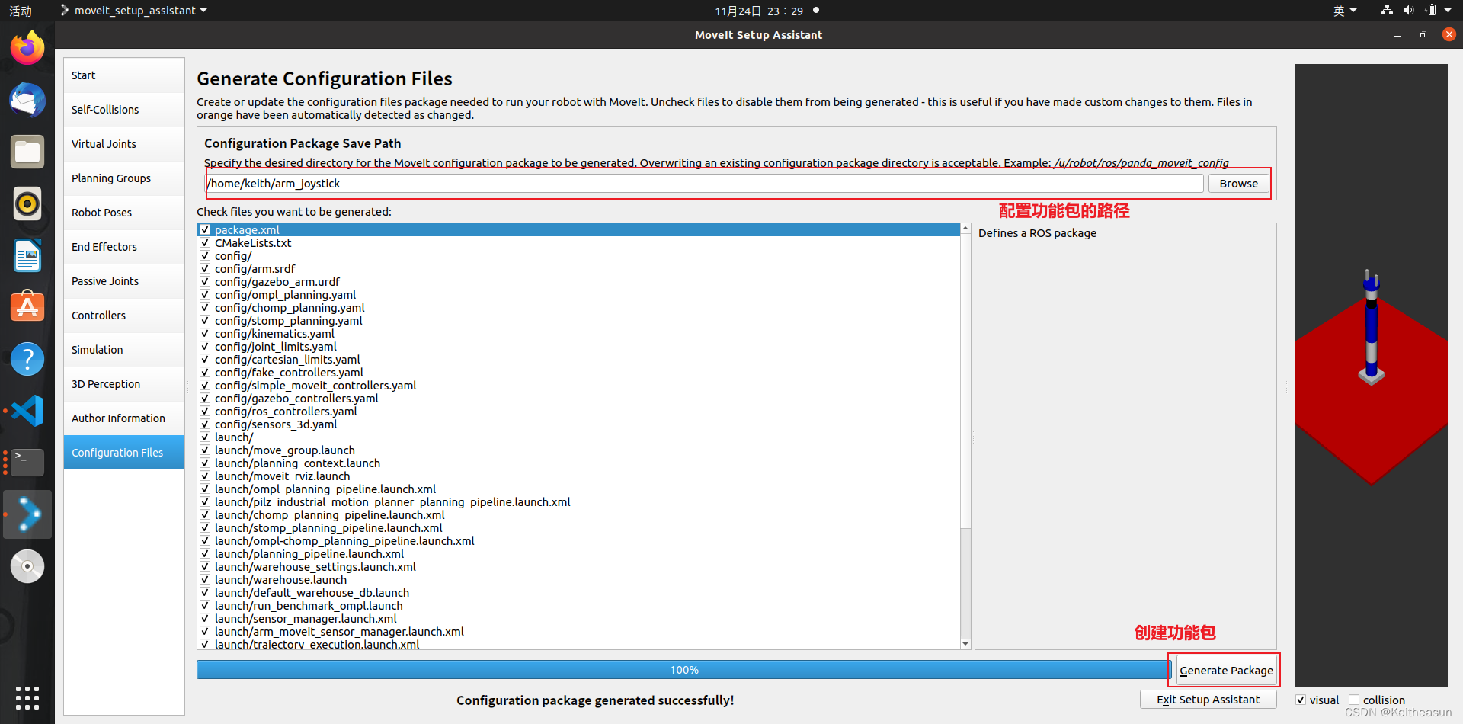Launch Thunderbird mail from the dock

27,100
